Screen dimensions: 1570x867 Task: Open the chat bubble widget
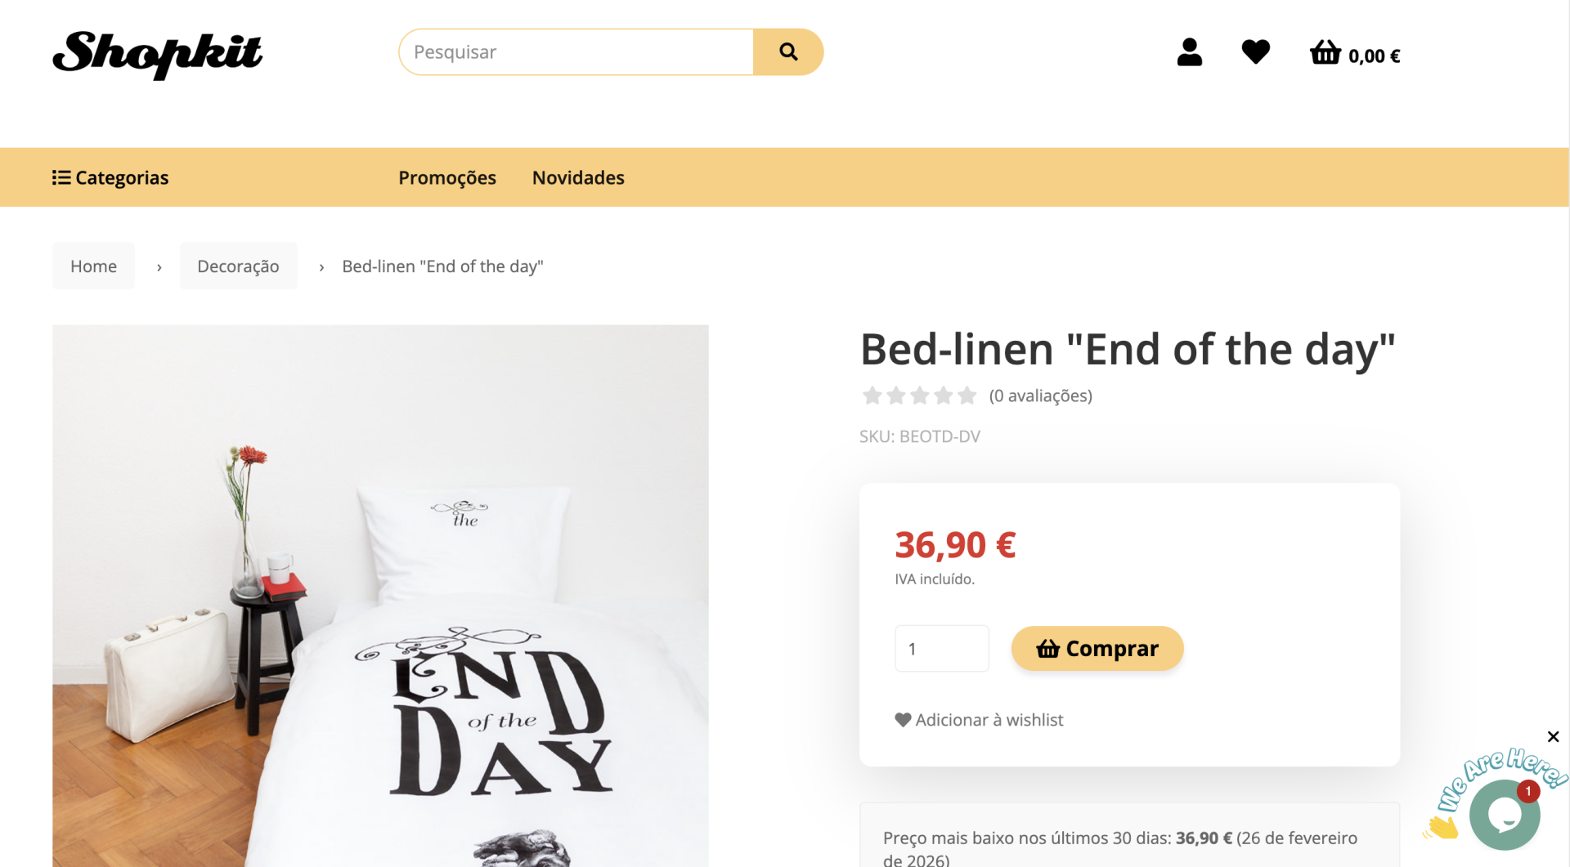[x=1504, y=815]
